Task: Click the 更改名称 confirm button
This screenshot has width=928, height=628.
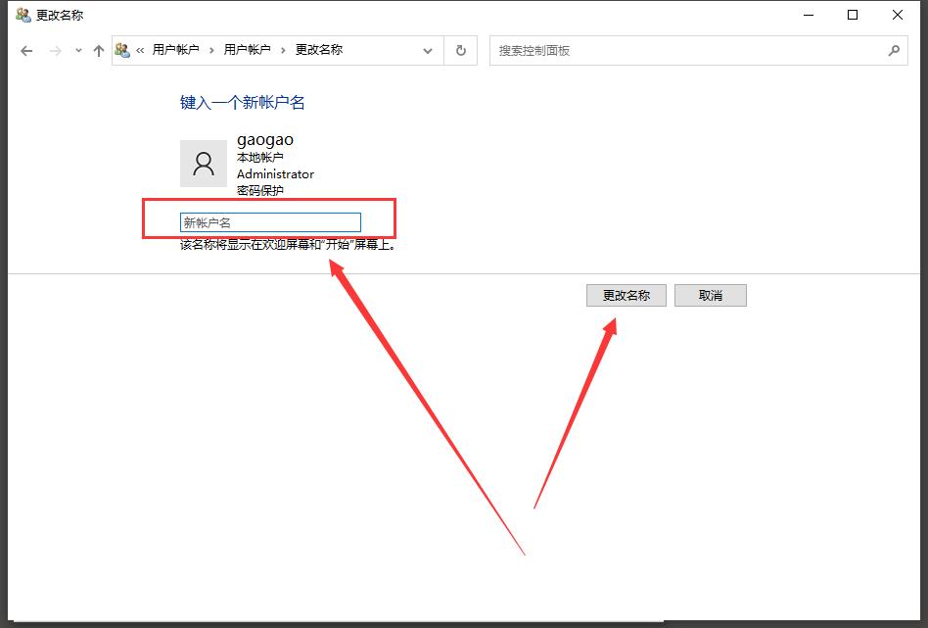Action: click(x=626, y=295)
